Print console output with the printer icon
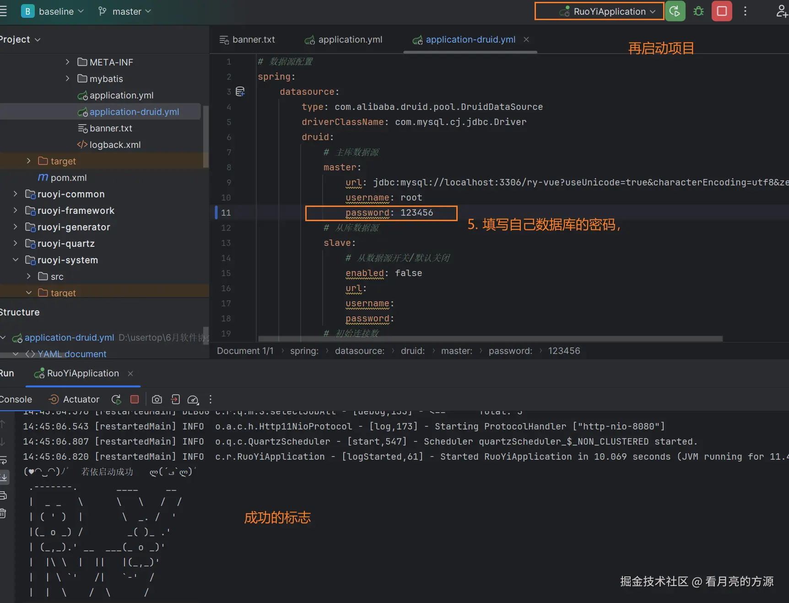The height and width of the screenshot is (603, 789). (3, 495)
